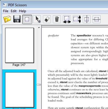Click the Page 147 label text
This screenshot has width=108, height=109.
(x=19, y=65)
